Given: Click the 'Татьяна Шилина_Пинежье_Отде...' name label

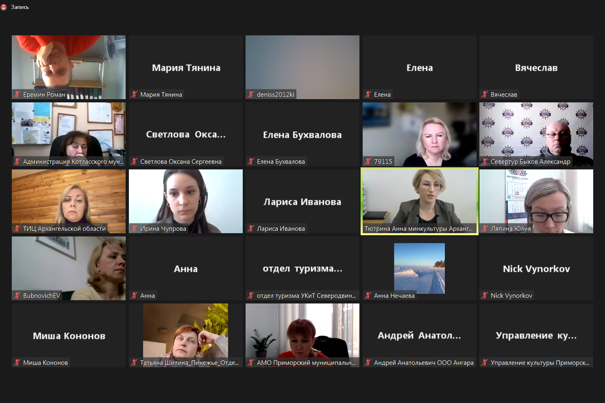Looking at the screenshot, I should (x=189, y=362).
